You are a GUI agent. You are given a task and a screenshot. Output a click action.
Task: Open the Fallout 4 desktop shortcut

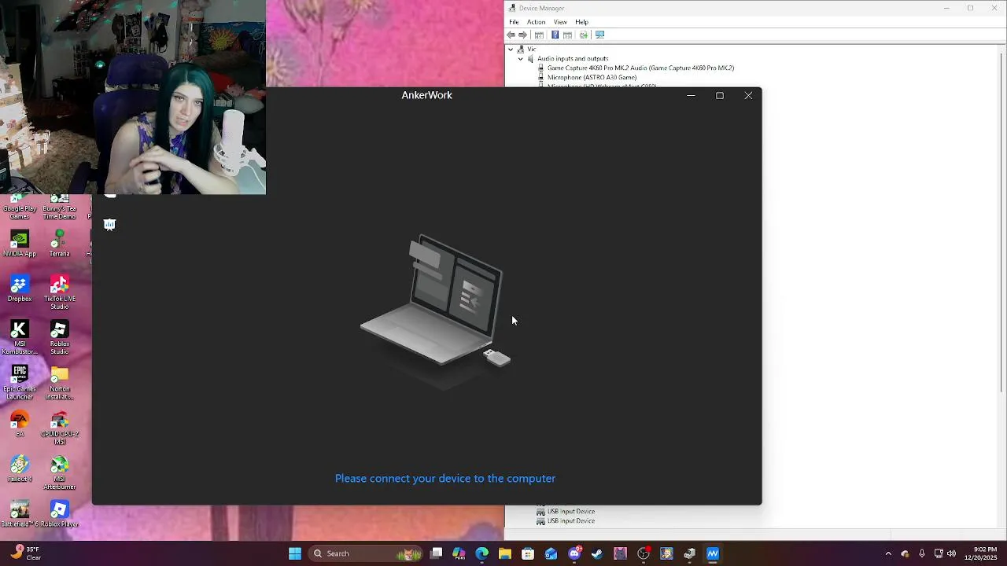pos(20,469)
